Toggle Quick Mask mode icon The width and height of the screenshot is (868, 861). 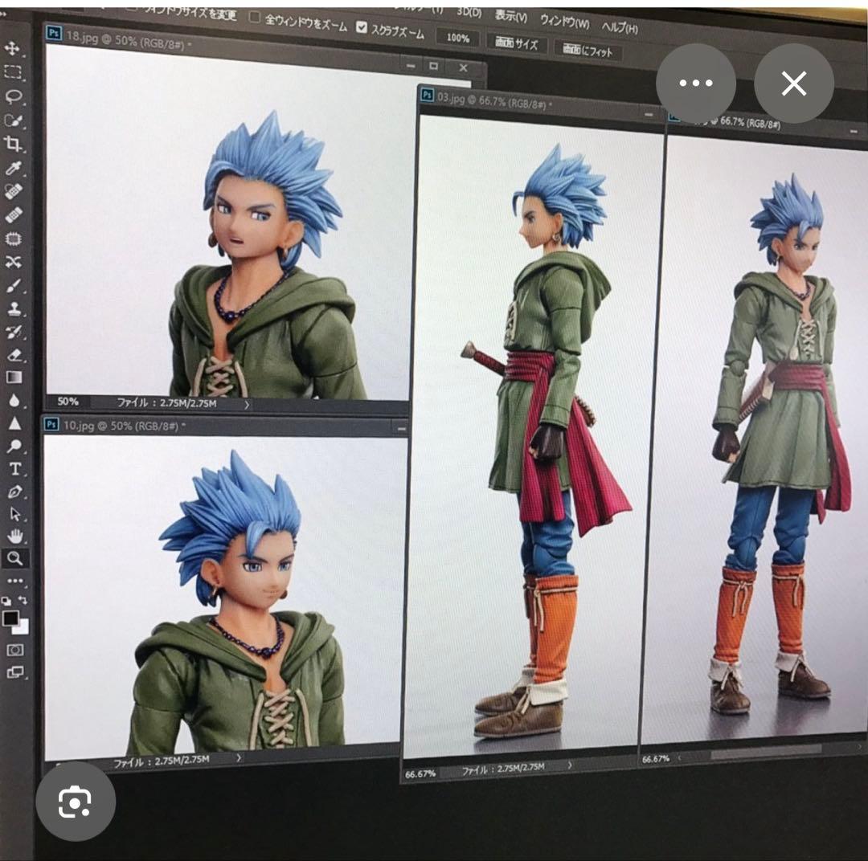point(15,650)
